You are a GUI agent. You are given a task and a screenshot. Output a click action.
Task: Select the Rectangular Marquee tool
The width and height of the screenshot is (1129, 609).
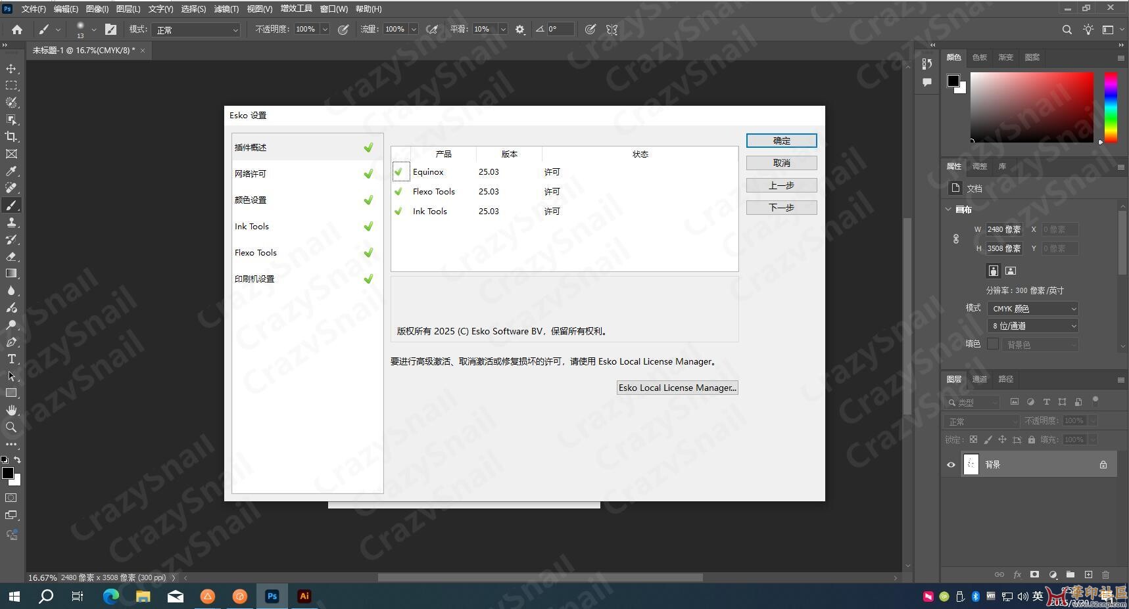click(11, 85)
